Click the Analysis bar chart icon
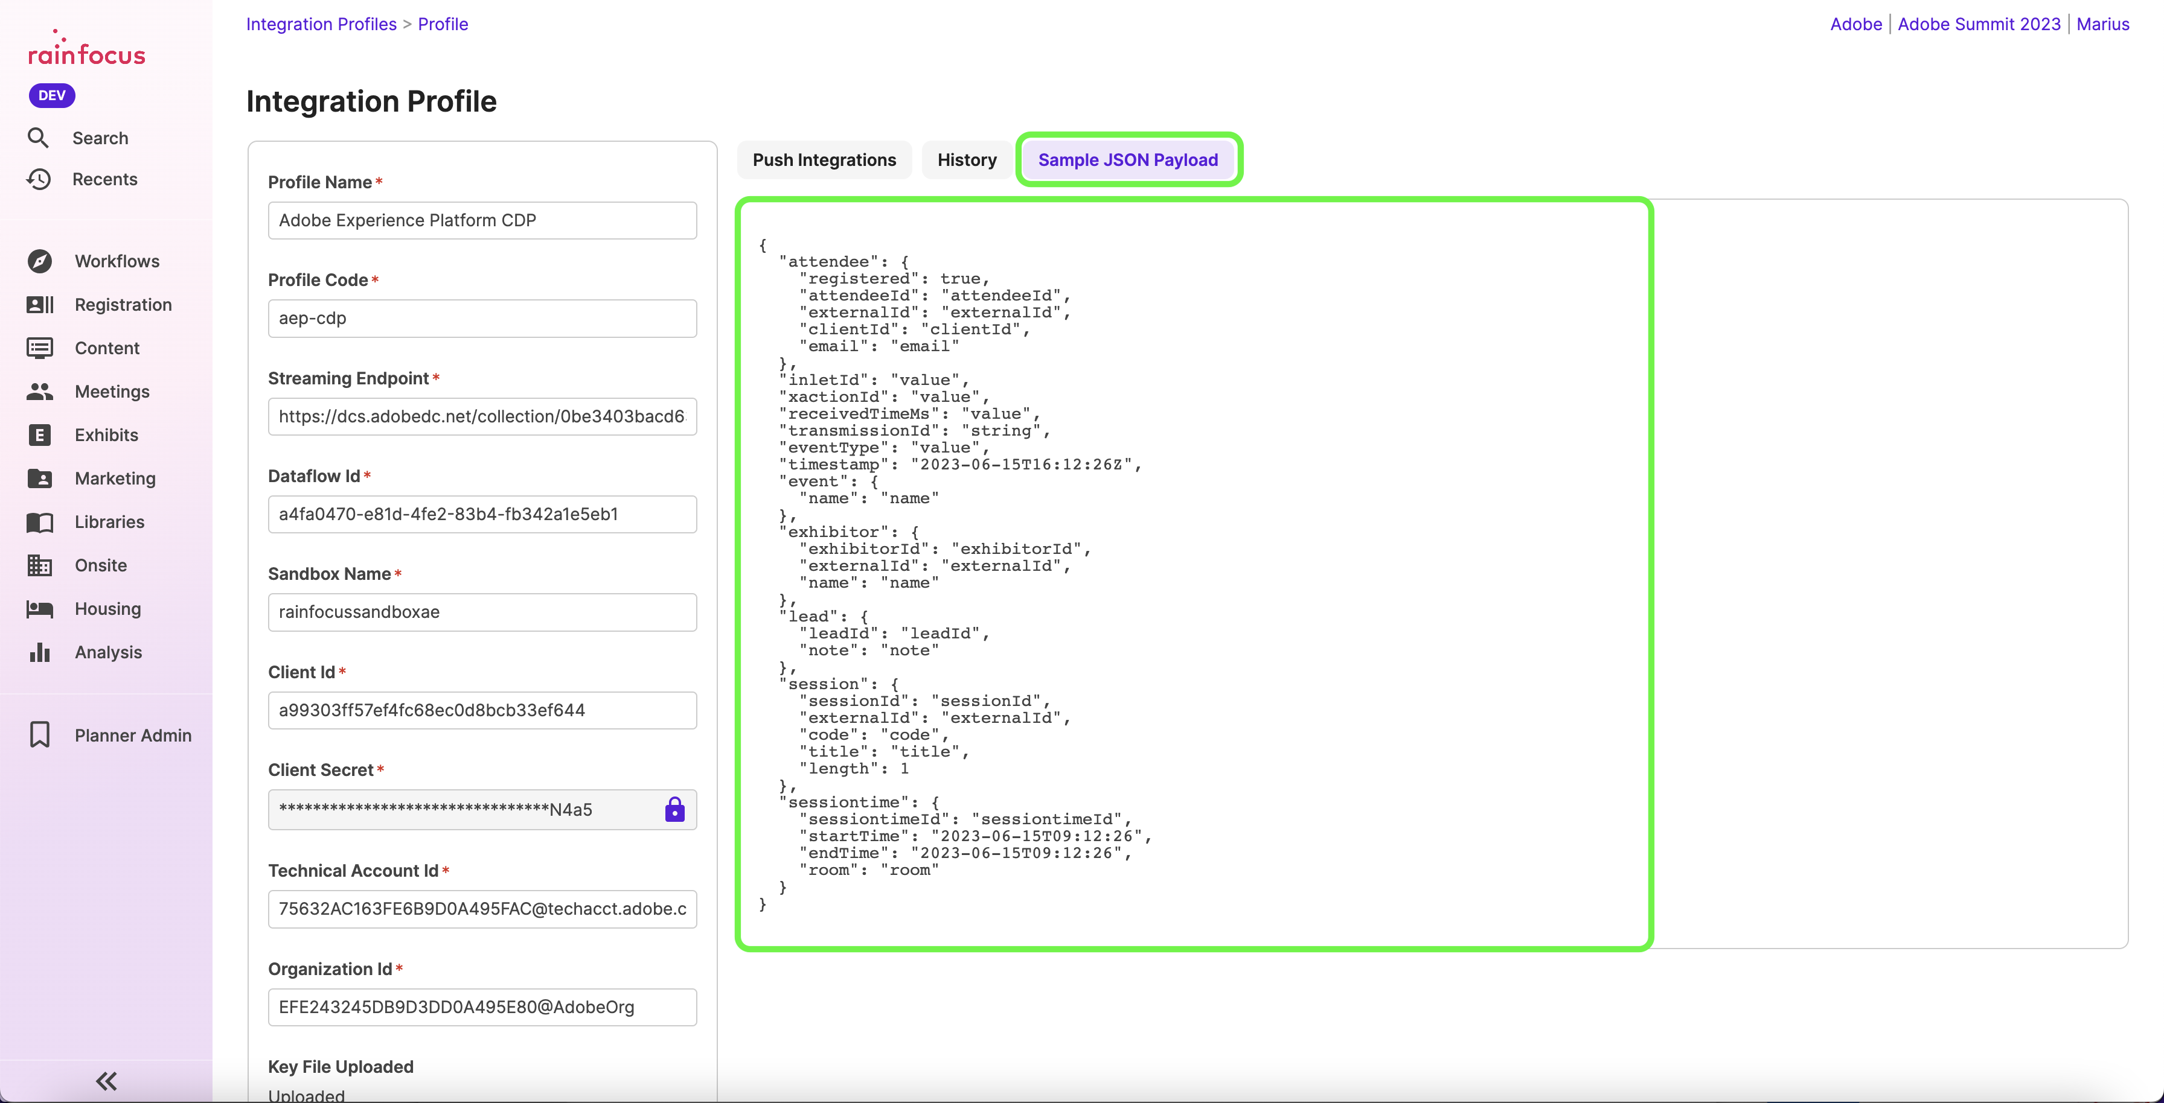 39,652
